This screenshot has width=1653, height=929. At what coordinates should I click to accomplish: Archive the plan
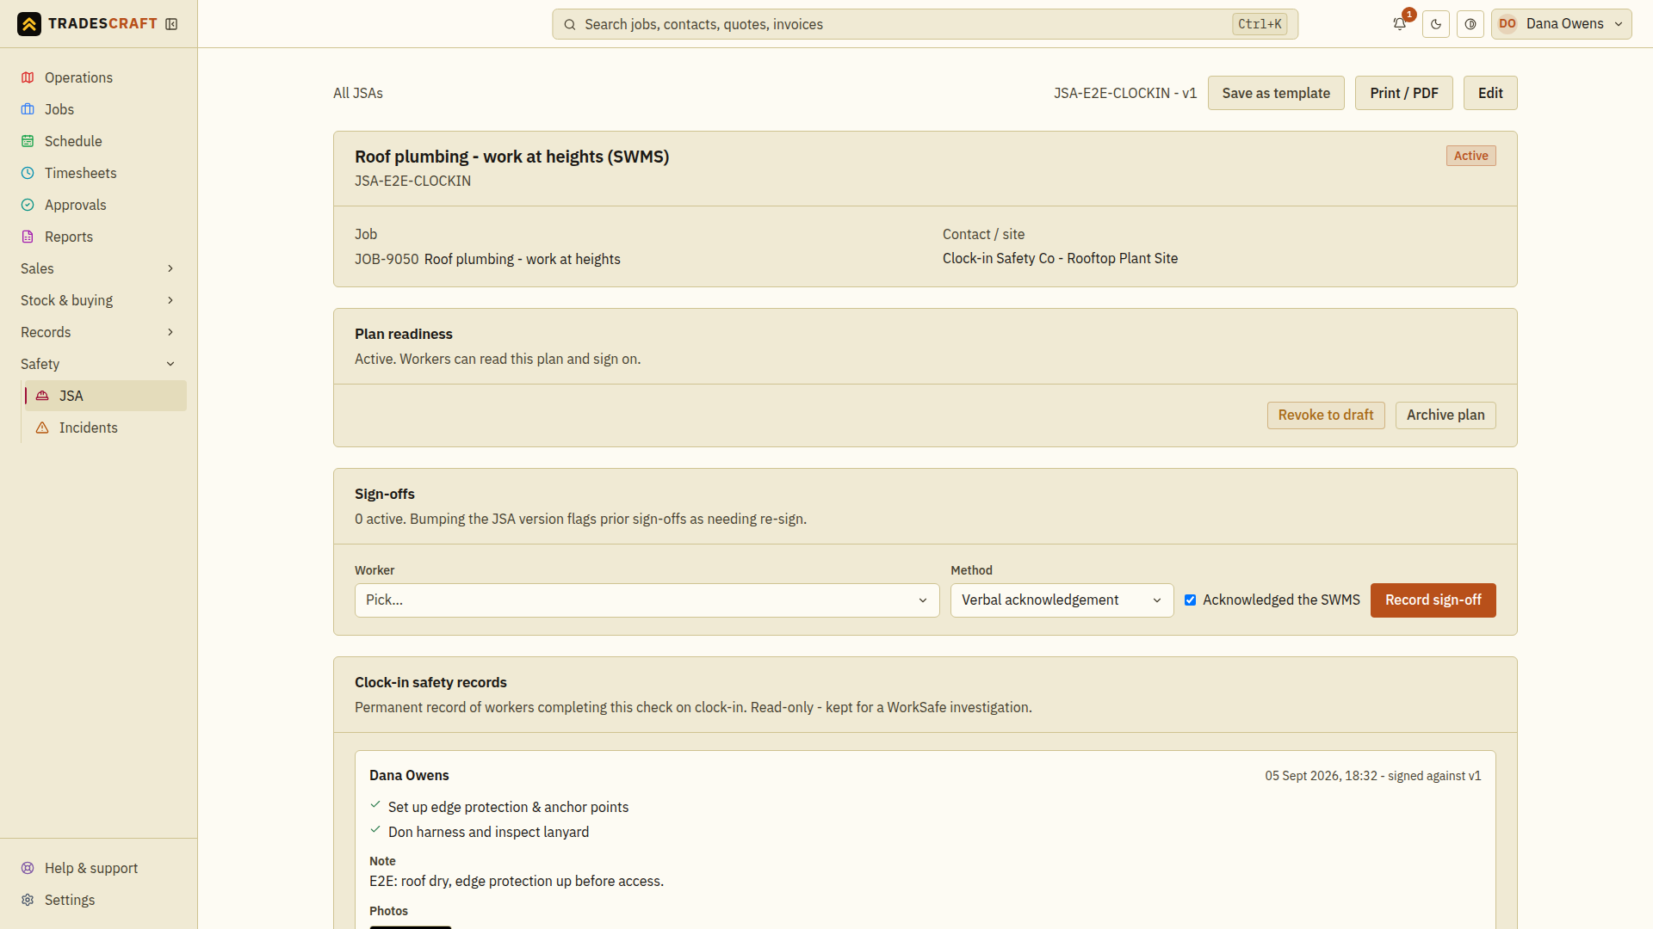pyautogui.click(x=1446, y=415)
